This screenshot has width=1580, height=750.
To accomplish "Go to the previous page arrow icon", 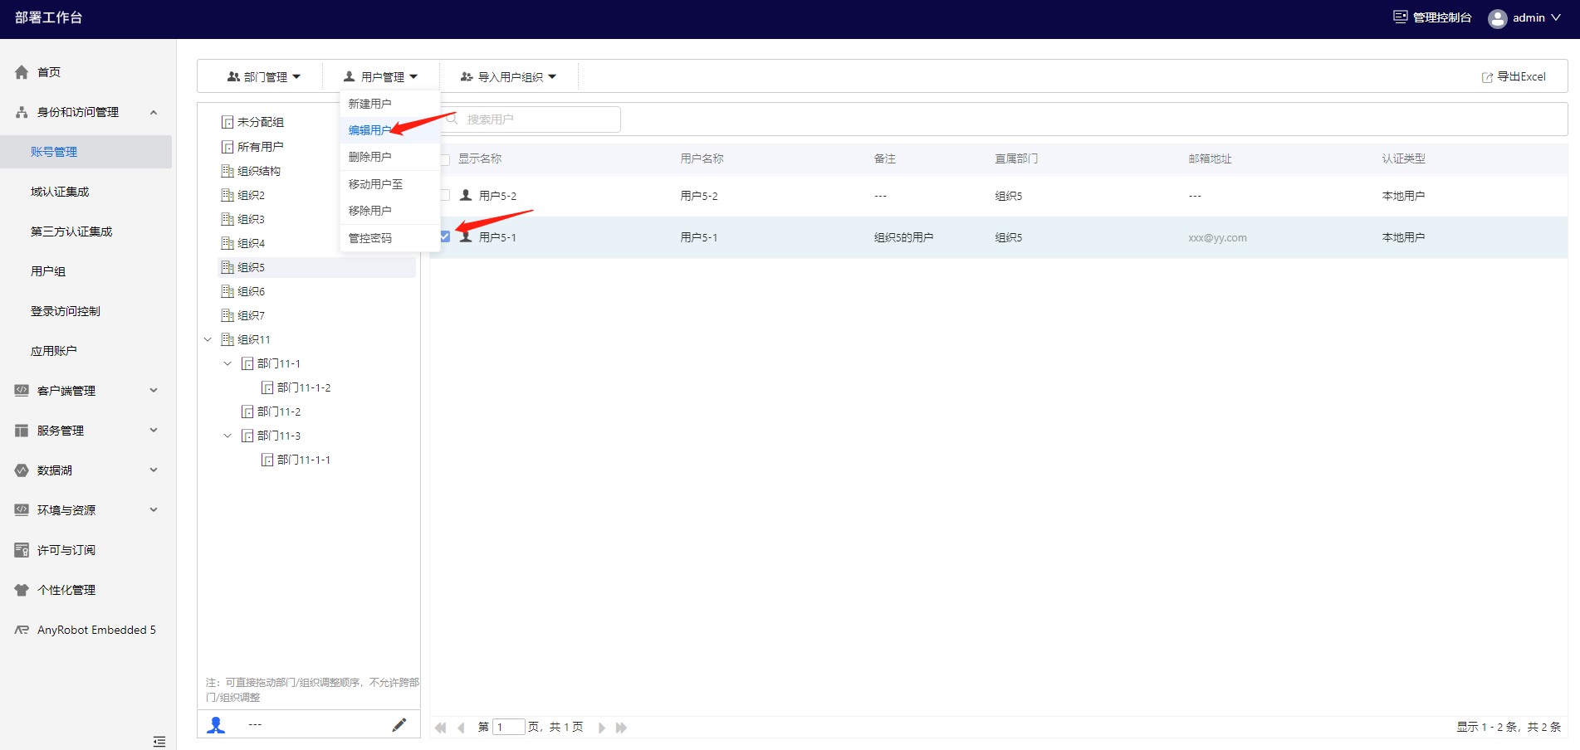I will click(x=461, y=728).
